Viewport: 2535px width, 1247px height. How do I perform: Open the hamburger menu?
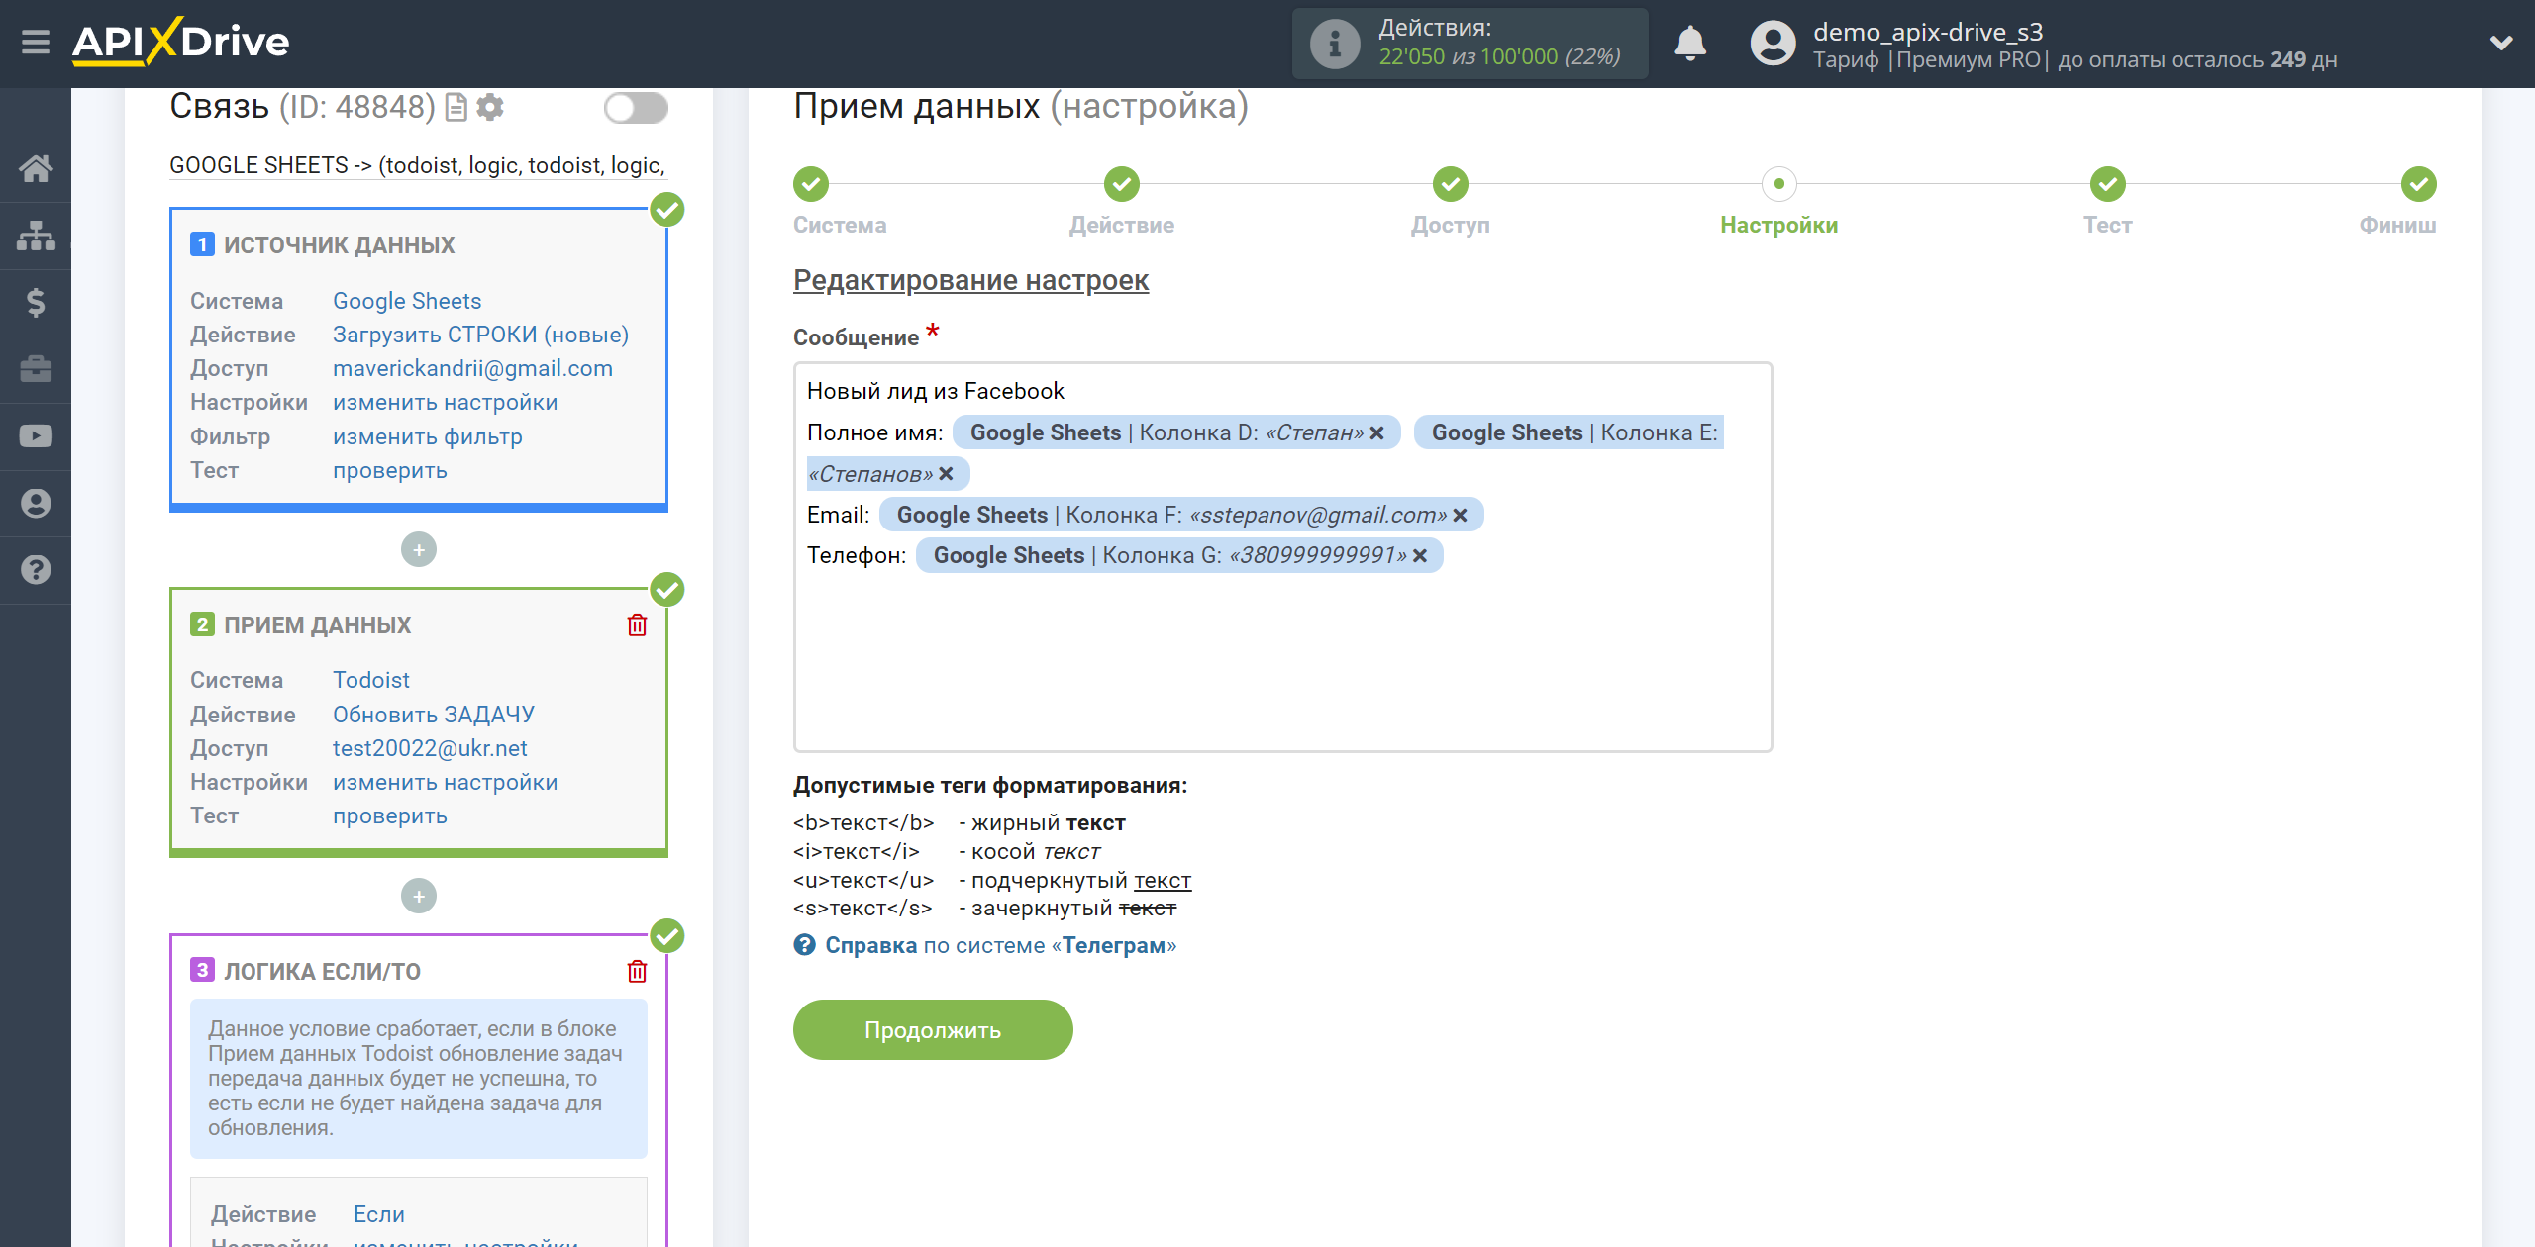36,42
